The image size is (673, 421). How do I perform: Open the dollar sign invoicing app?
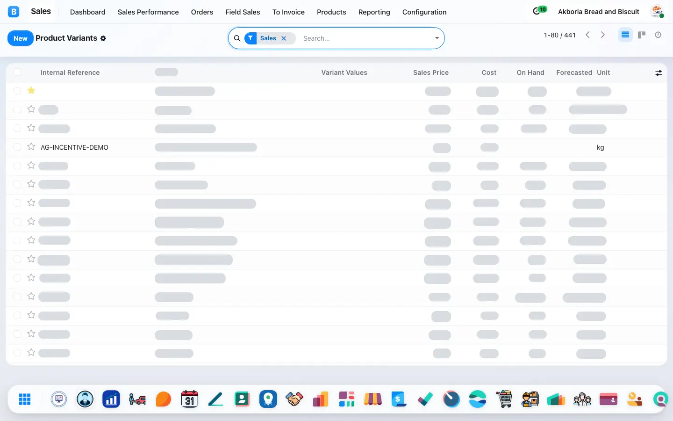[x=399, y=399]
